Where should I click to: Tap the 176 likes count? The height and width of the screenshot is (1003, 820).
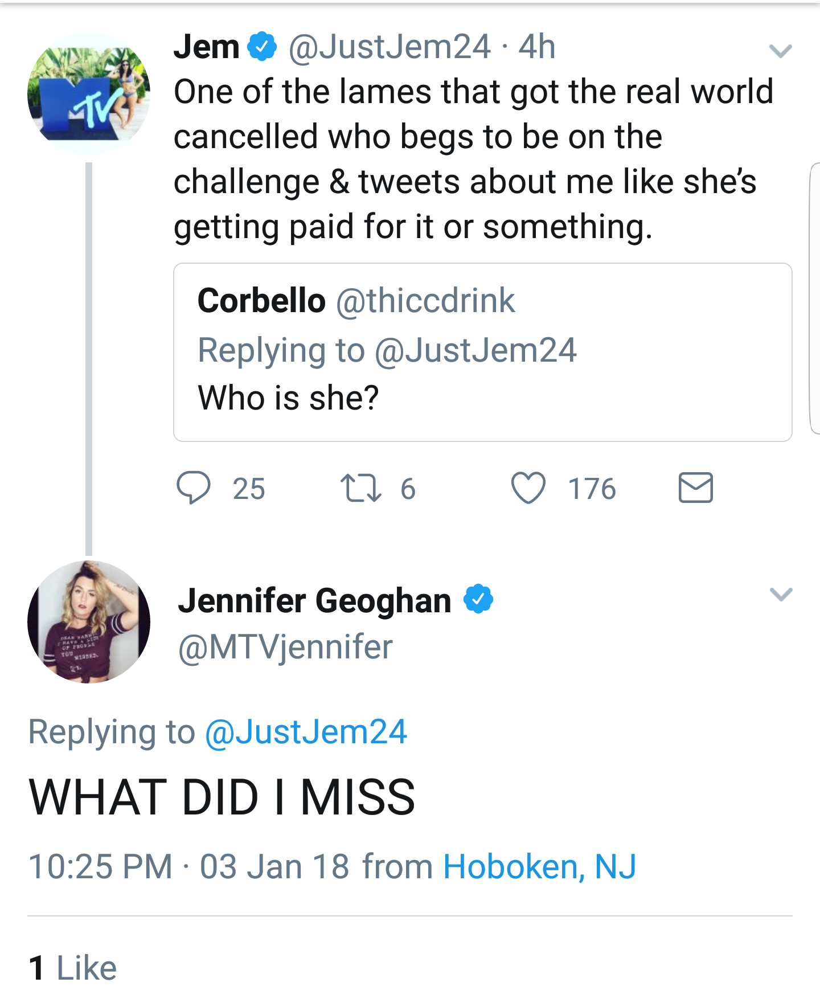tap(592, 489)
